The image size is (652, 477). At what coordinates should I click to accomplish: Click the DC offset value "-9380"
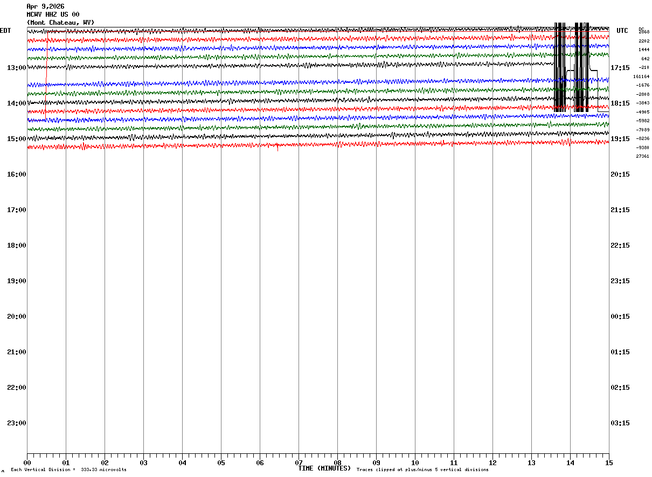point(643,148)
